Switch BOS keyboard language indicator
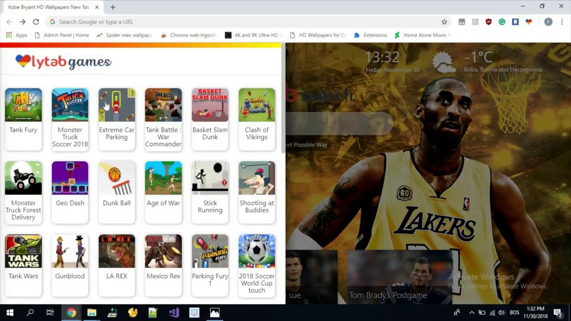Viewport: 571px width, 321px height. (514, 313)
